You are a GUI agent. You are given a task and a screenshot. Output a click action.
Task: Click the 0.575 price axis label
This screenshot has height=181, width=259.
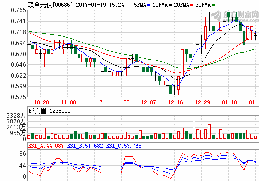[x=18, y=97]
